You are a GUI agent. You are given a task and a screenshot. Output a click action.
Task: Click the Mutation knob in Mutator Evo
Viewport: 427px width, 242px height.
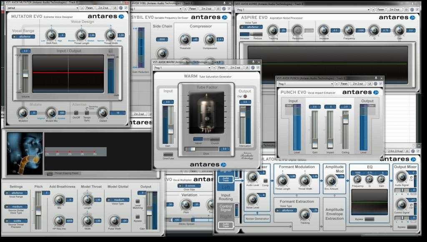[x=23, y=112]
